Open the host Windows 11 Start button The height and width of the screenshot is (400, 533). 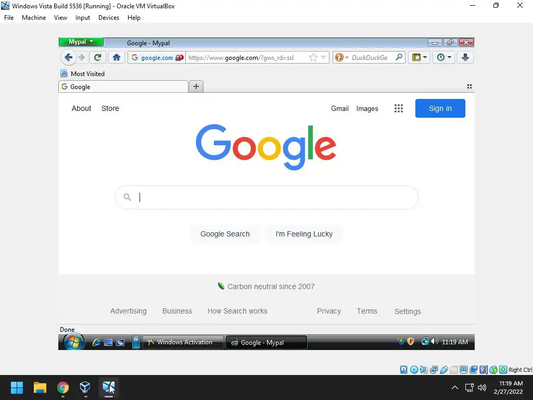tap(17, 387)
